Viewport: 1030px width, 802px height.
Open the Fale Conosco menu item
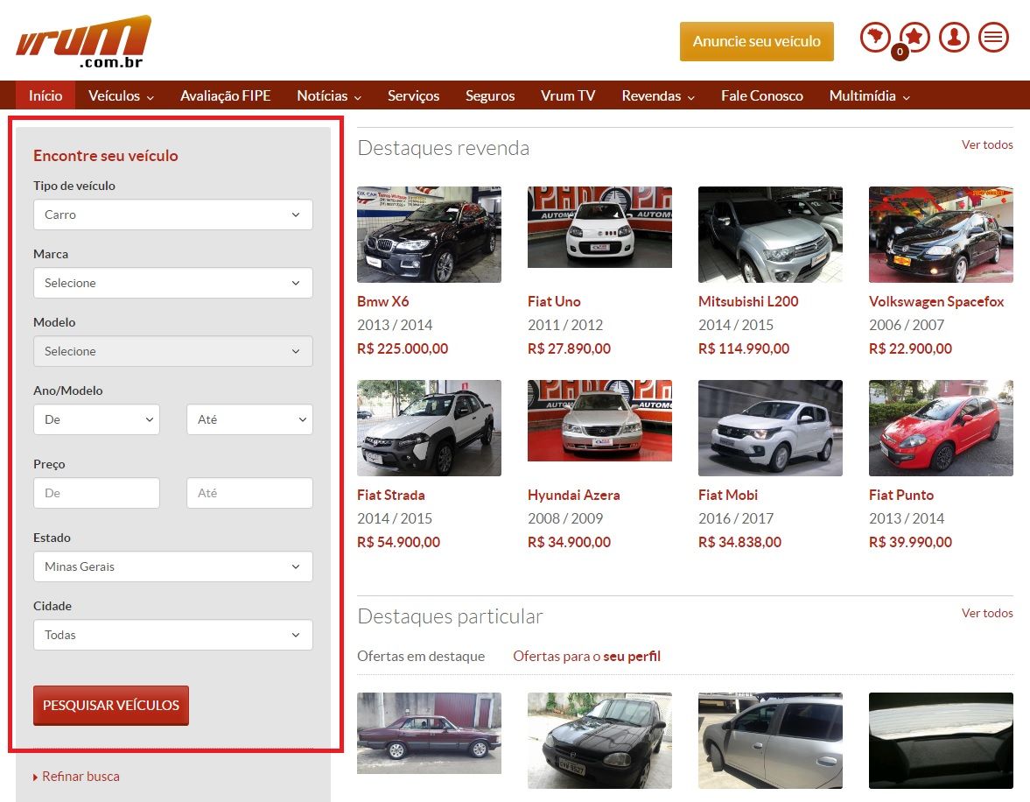[x=762, y=95]
